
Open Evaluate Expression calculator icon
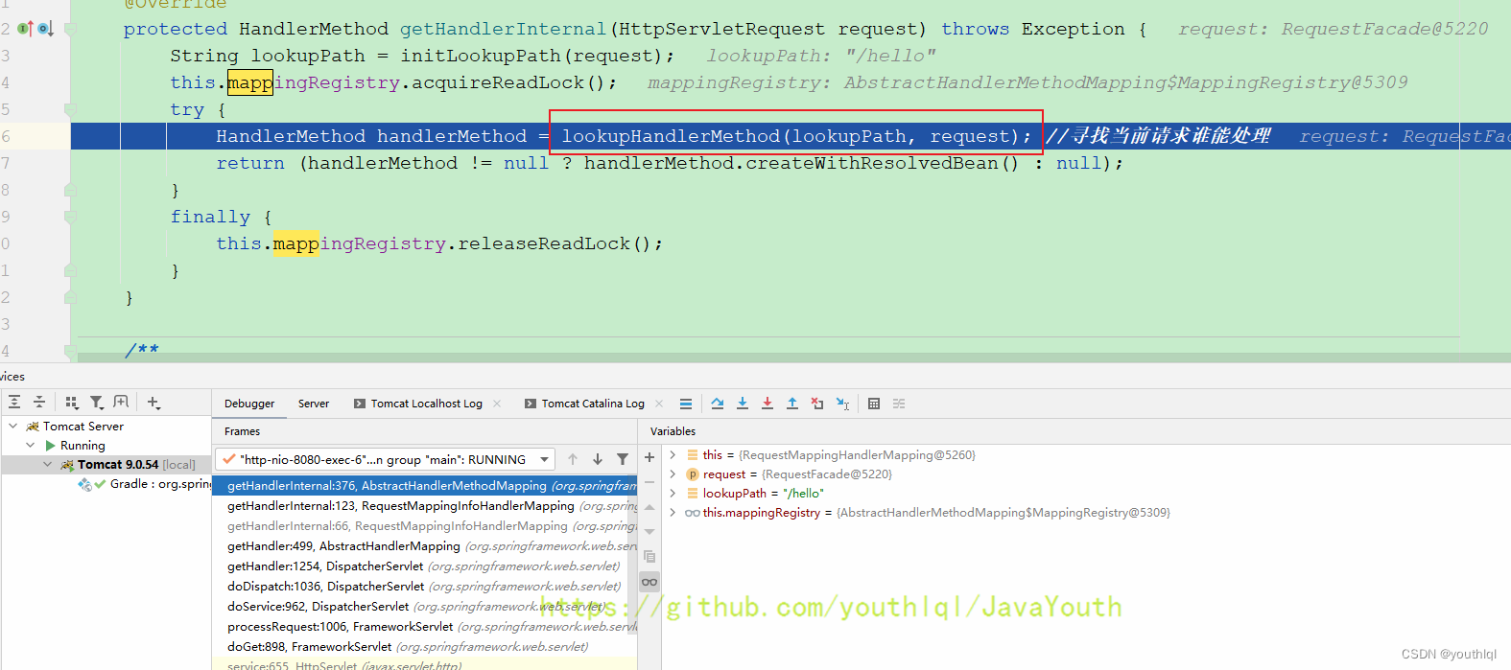coord(874,404)
